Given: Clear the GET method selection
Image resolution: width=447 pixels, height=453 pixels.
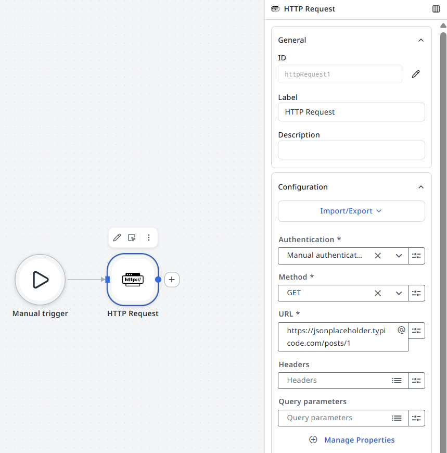Looking at the screenshot, I should 378,293.
